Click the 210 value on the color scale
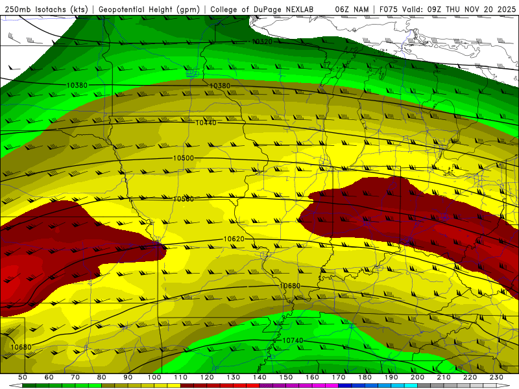The height and width of the screenshot is (389, 519). coord(444,377)
